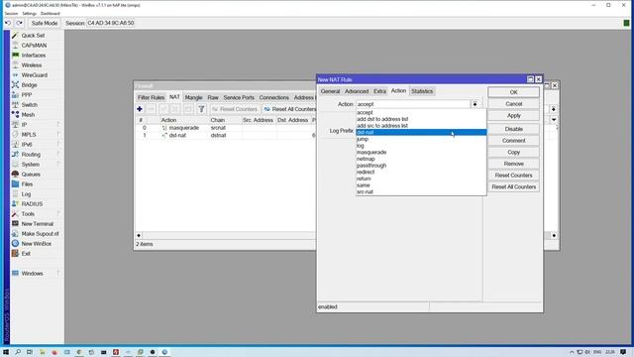Open CAPsMAN in the sidebar
This screenshot has height=357, width=634.
[34, 46]
